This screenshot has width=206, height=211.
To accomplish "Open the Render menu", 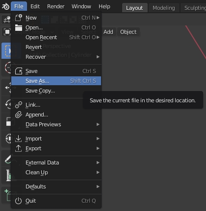I will [56, 6].
